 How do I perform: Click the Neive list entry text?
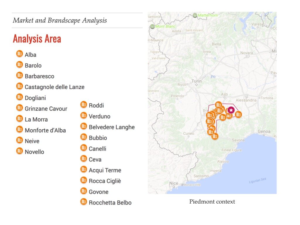point(32,141)
